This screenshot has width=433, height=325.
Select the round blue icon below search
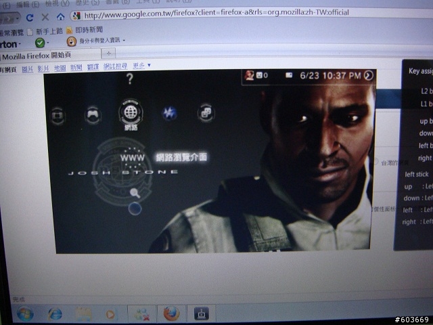pos(135,209)
